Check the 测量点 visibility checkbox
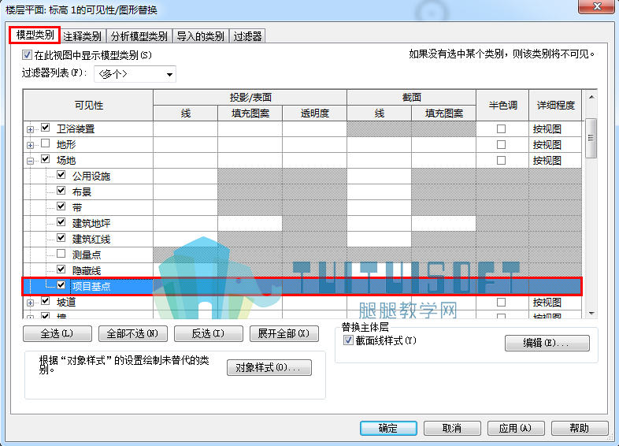619x446 pixels. (x=61, y=254)
